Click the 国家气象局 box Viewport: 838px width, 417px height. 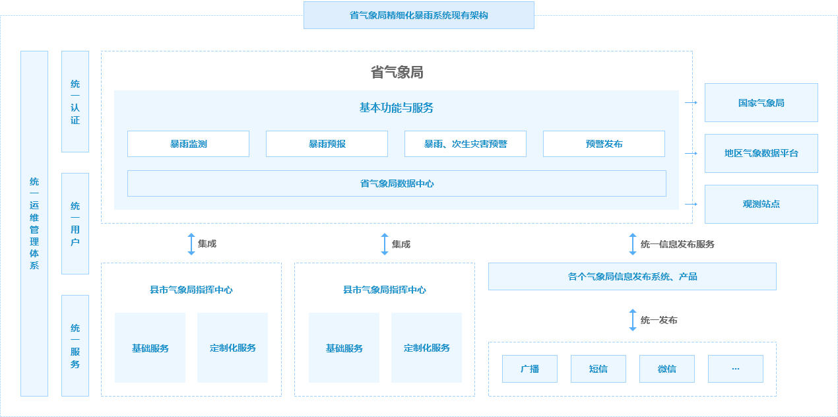click(761, 103)
